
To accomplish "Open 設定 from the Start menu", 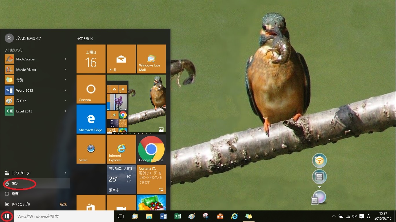I will point(35,183).
